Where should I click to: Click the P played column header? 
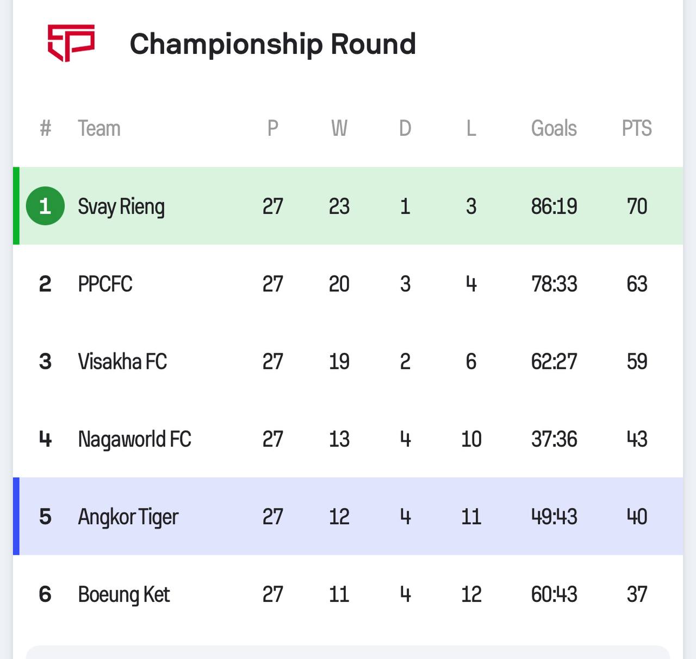pos(273,129)
